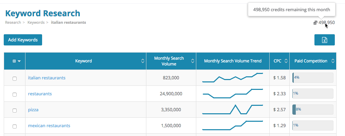Click the credits coins icon
Viewport: 345px width, 136px height.
coord(315,23)
